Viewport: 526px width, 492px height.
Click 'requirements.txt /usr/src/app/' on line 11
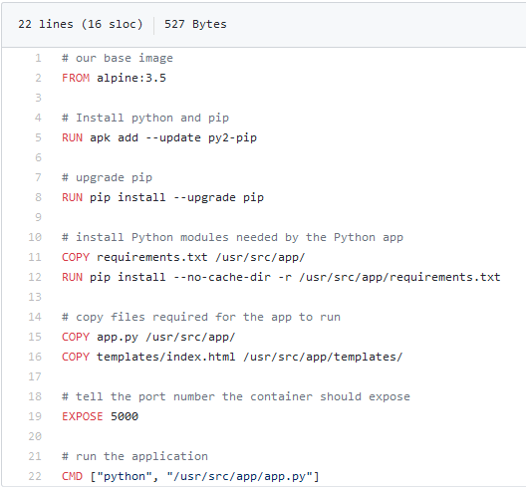(201, 257)
